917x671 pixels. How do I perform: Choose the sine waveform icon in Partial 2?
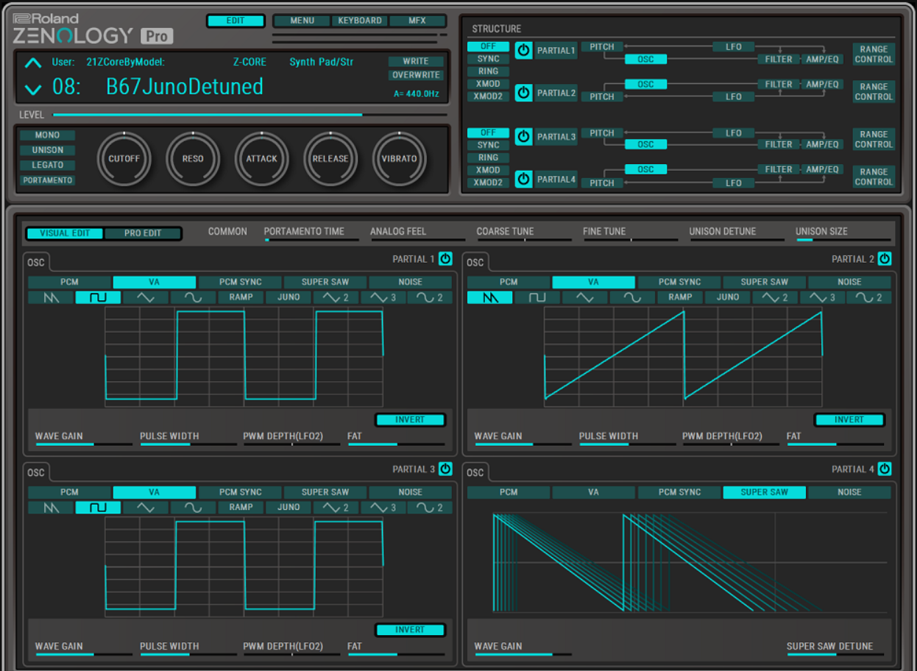[x=631, y=297]
